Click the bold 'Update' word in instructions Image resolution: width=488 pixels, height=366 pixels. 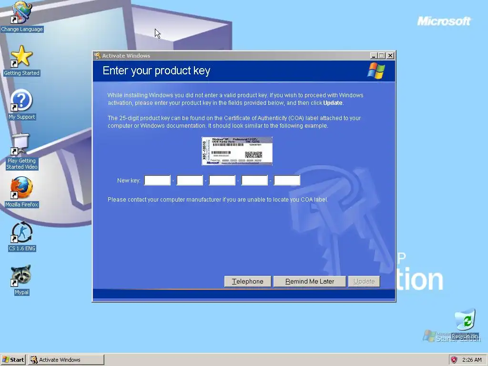coord(333,103)
